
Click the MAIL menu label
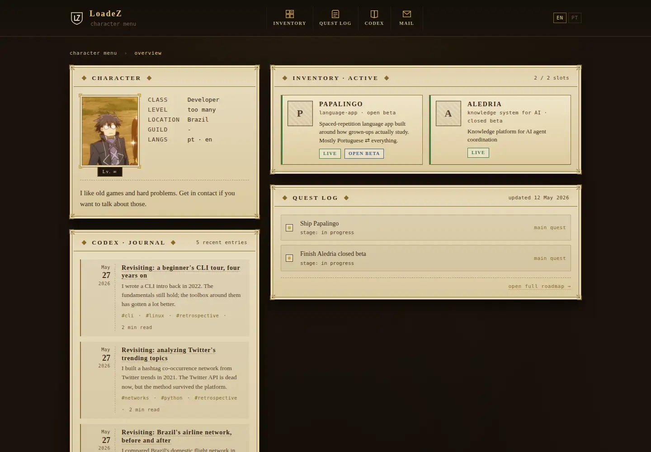tap(406, 23)
